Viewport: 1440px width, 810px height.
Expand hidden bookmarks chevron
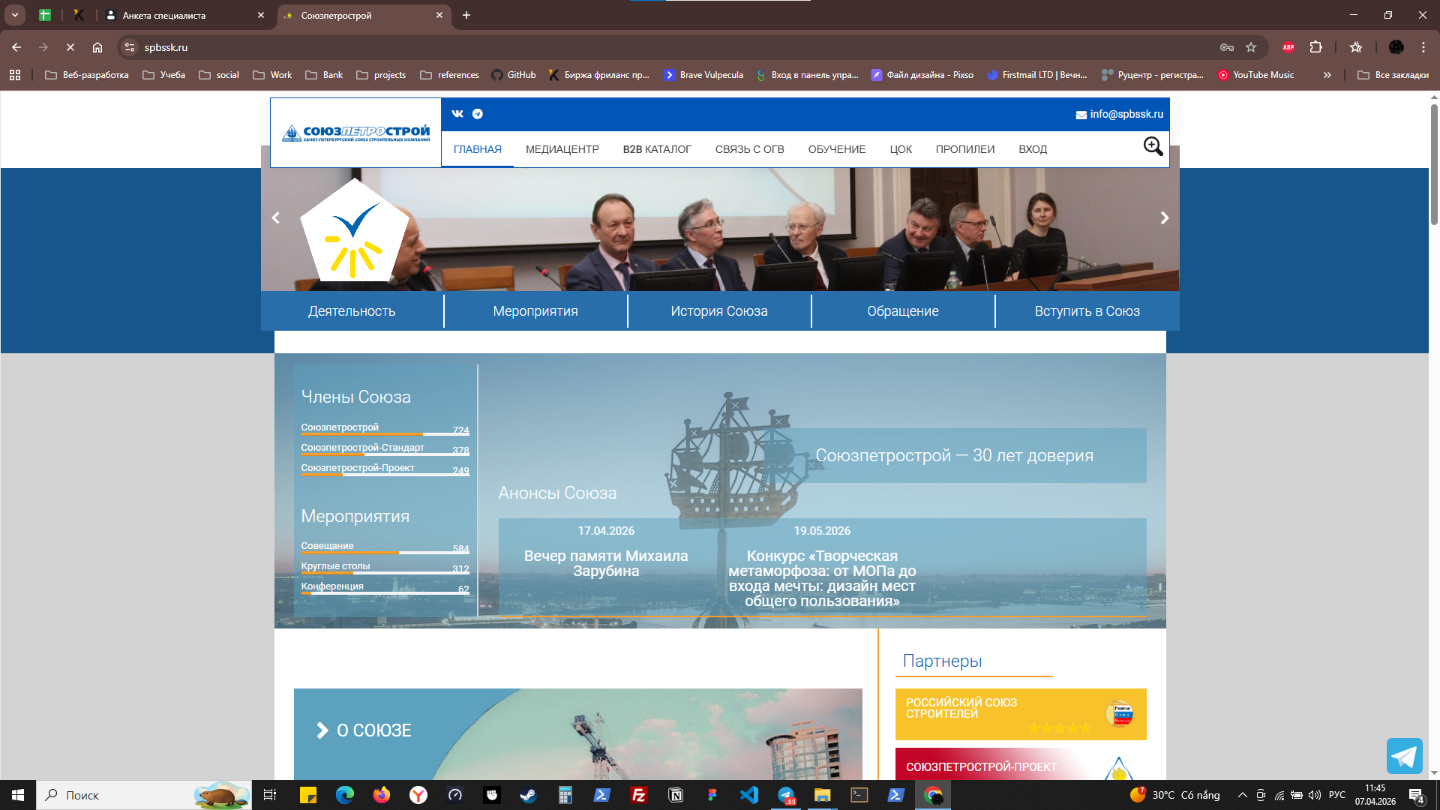[x=1327, y=75]
